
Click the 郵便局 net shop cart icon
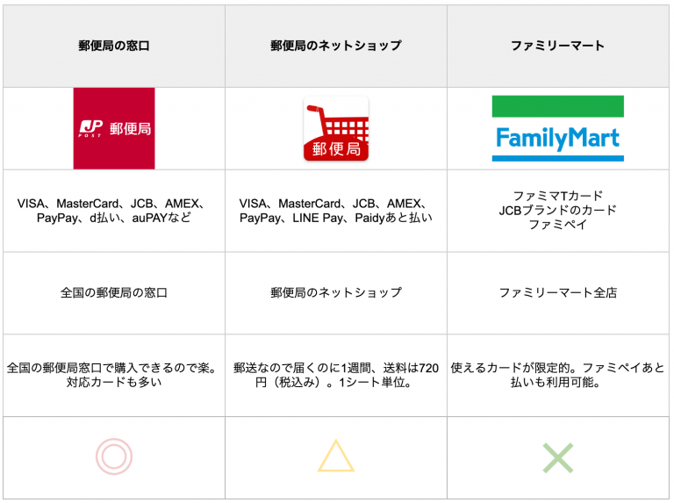pyautogui.click(x=336, y=128)
